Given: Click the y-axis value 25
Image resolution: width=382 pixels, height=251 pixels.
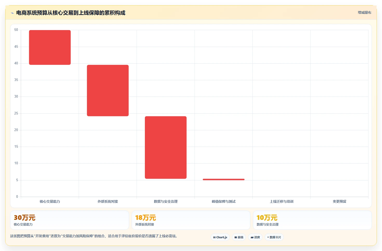Looking at the screenshot, I should (x=16, y=113).
